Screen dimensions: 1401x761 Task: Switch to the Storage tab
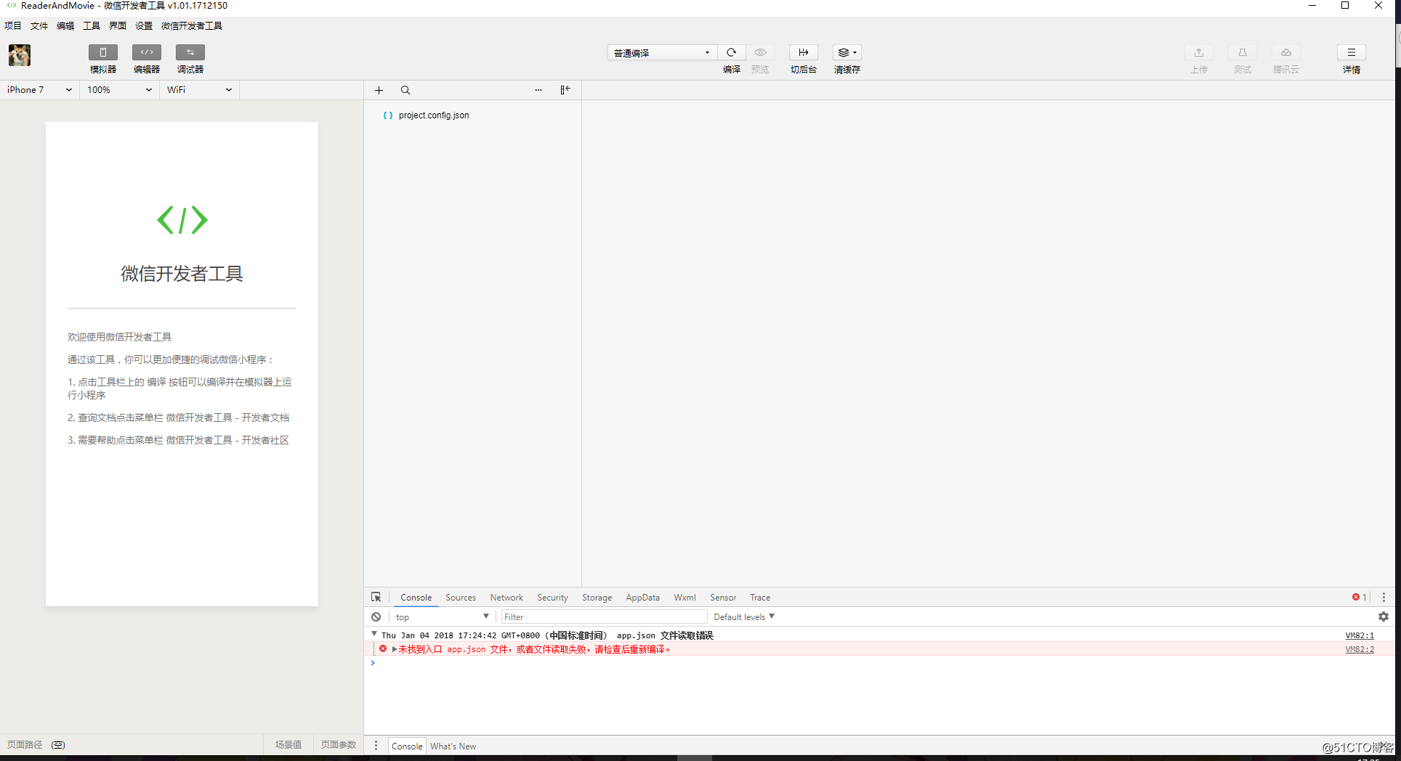[x=597, y=598]
